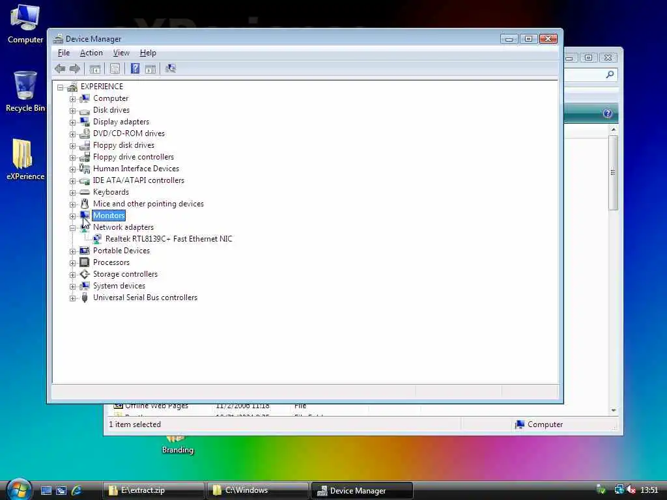Viewport: 667px width, 500px height.
Task: Click Device Manager taskbar button
Action: (362, 490)
